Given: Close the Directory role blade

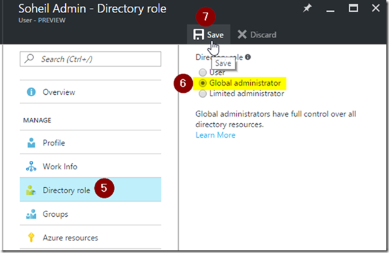Looking at the screenshot, I should click(376, 8).
